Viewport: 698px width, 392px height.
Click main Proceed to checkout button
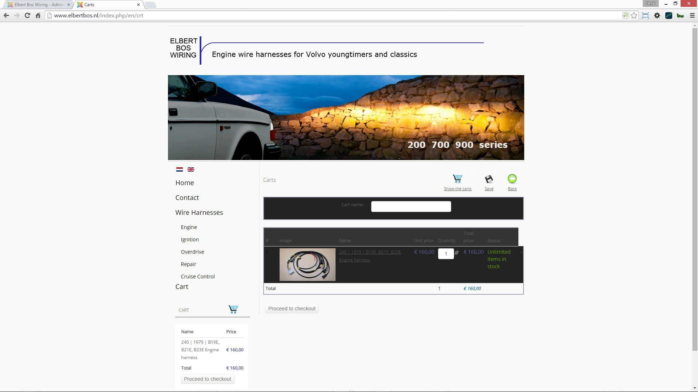pyautogui.click(x=292, y=309)
